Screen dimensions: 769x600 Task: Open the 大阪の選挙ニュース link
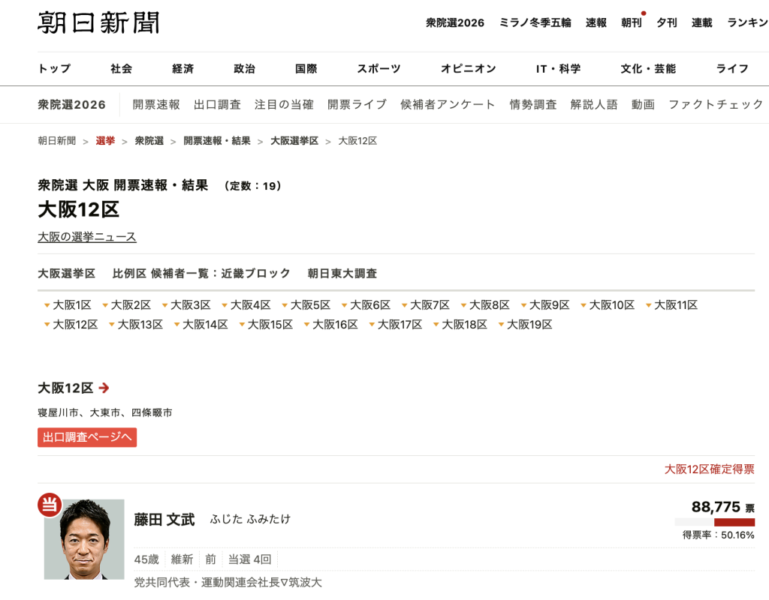point(87,237)
